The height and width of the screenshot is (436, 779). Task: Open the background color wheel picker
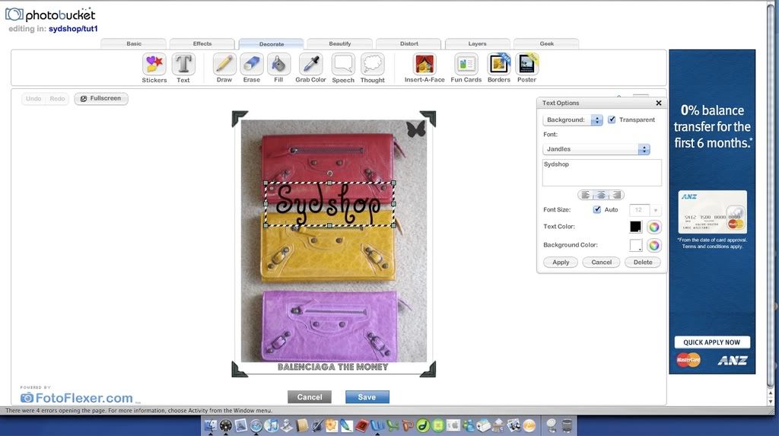654,245
